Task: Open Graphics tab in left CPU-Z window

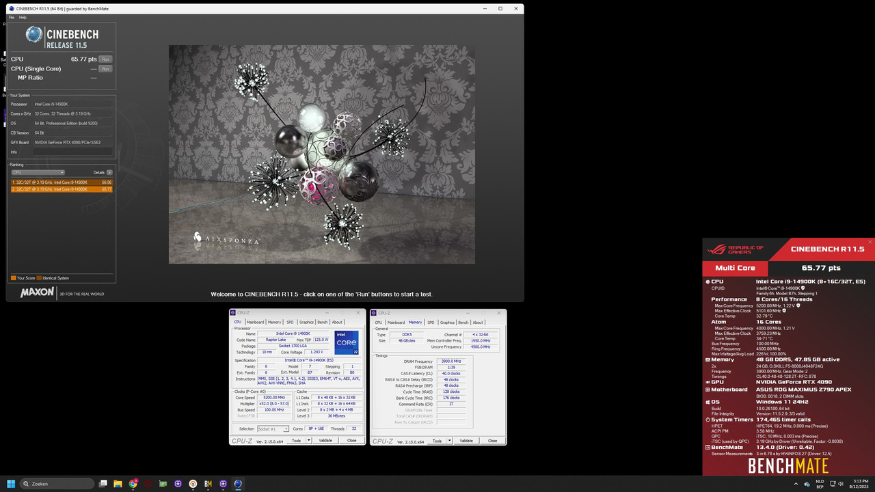Action: [x=306, y=323]
